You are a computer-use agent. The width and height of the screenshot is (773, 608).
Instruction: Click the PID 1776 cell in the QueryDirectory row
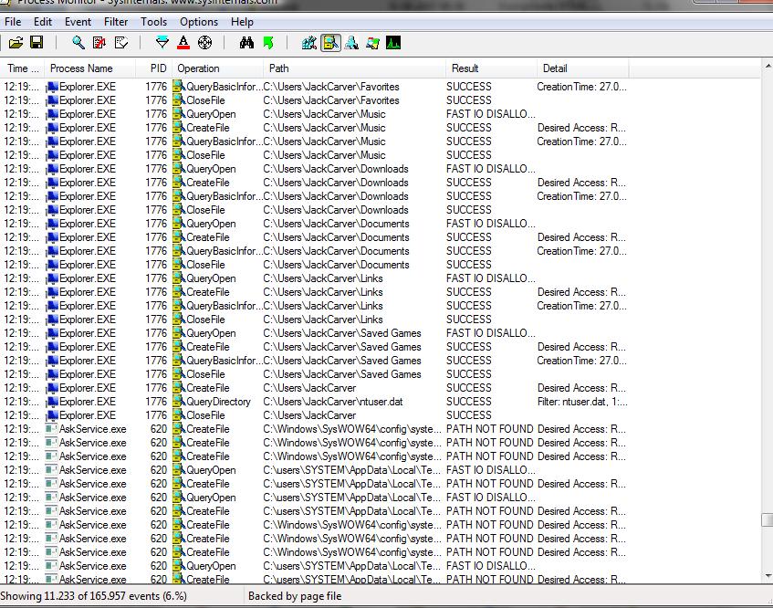[156, 402]
